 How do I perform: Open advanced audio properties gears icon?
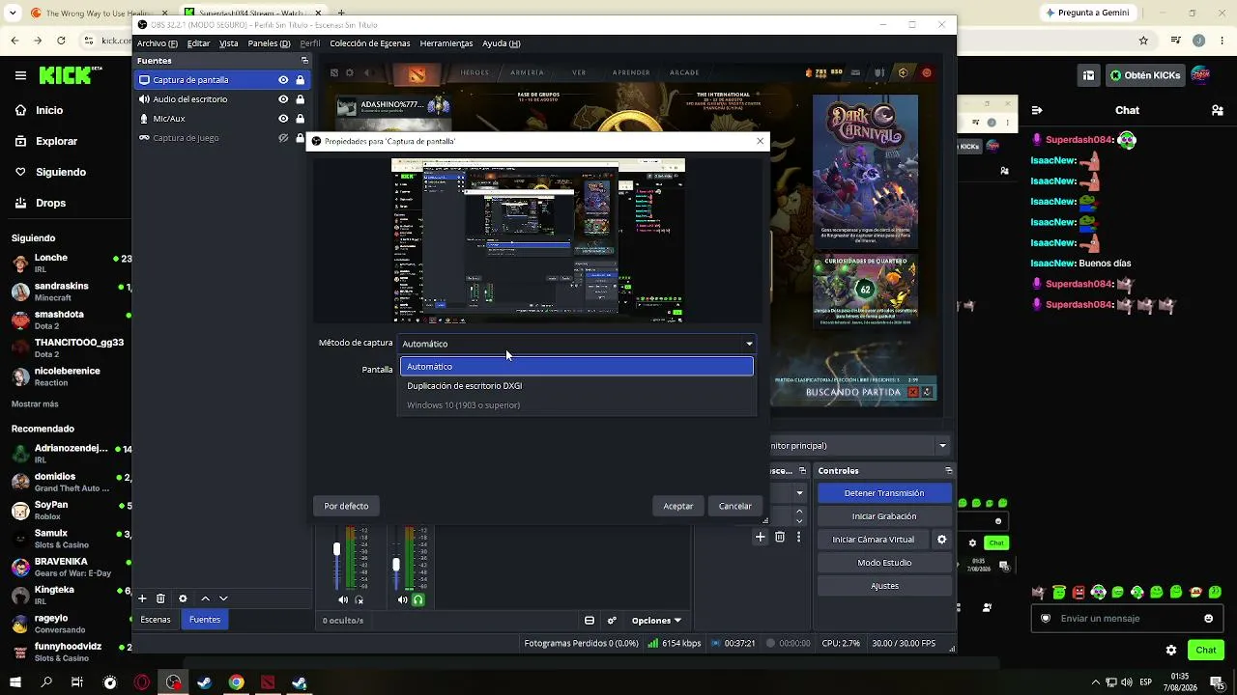pyautogui.click(x=612, y=620)
